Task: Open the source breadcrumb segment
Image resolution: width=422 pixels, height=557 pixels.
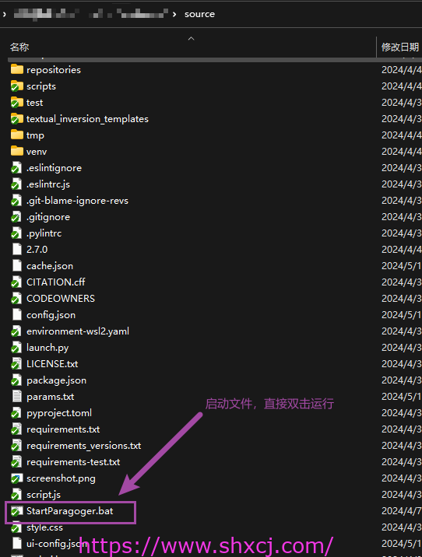Action: click(x=199, y=14)
